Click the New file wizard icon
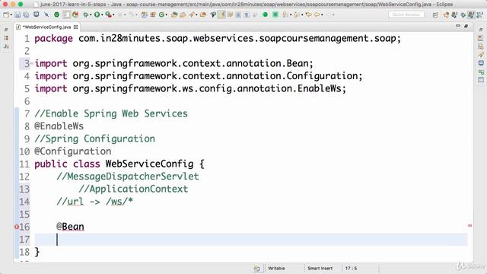The height and width of the screenshot is (274, 487). (5, 14)
